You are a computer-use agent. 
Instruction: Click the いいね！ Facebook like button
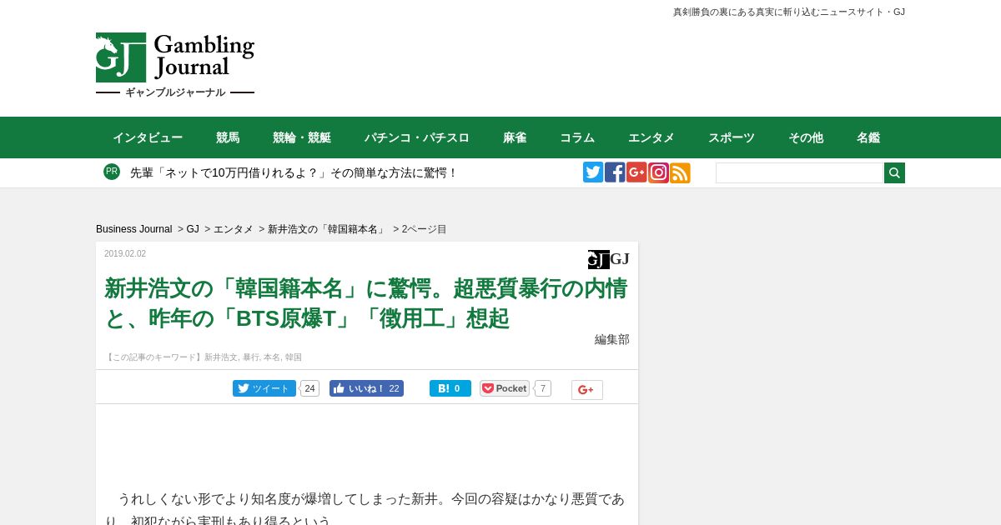(366, 388)
